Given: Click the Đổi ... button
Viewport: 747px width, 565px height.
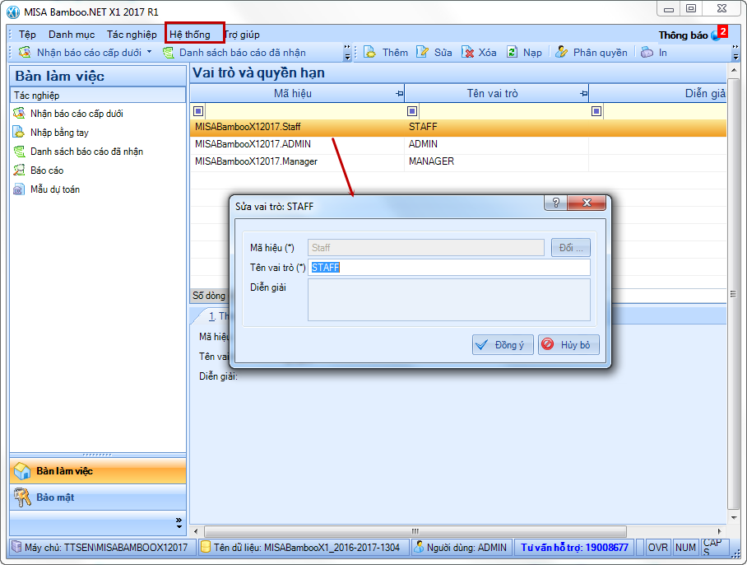Looking at the screenshot, I should coord(571,248).
